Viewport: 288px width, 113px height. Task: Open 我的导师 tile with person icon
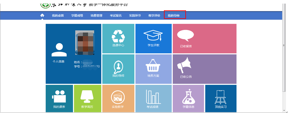point(118,69)
